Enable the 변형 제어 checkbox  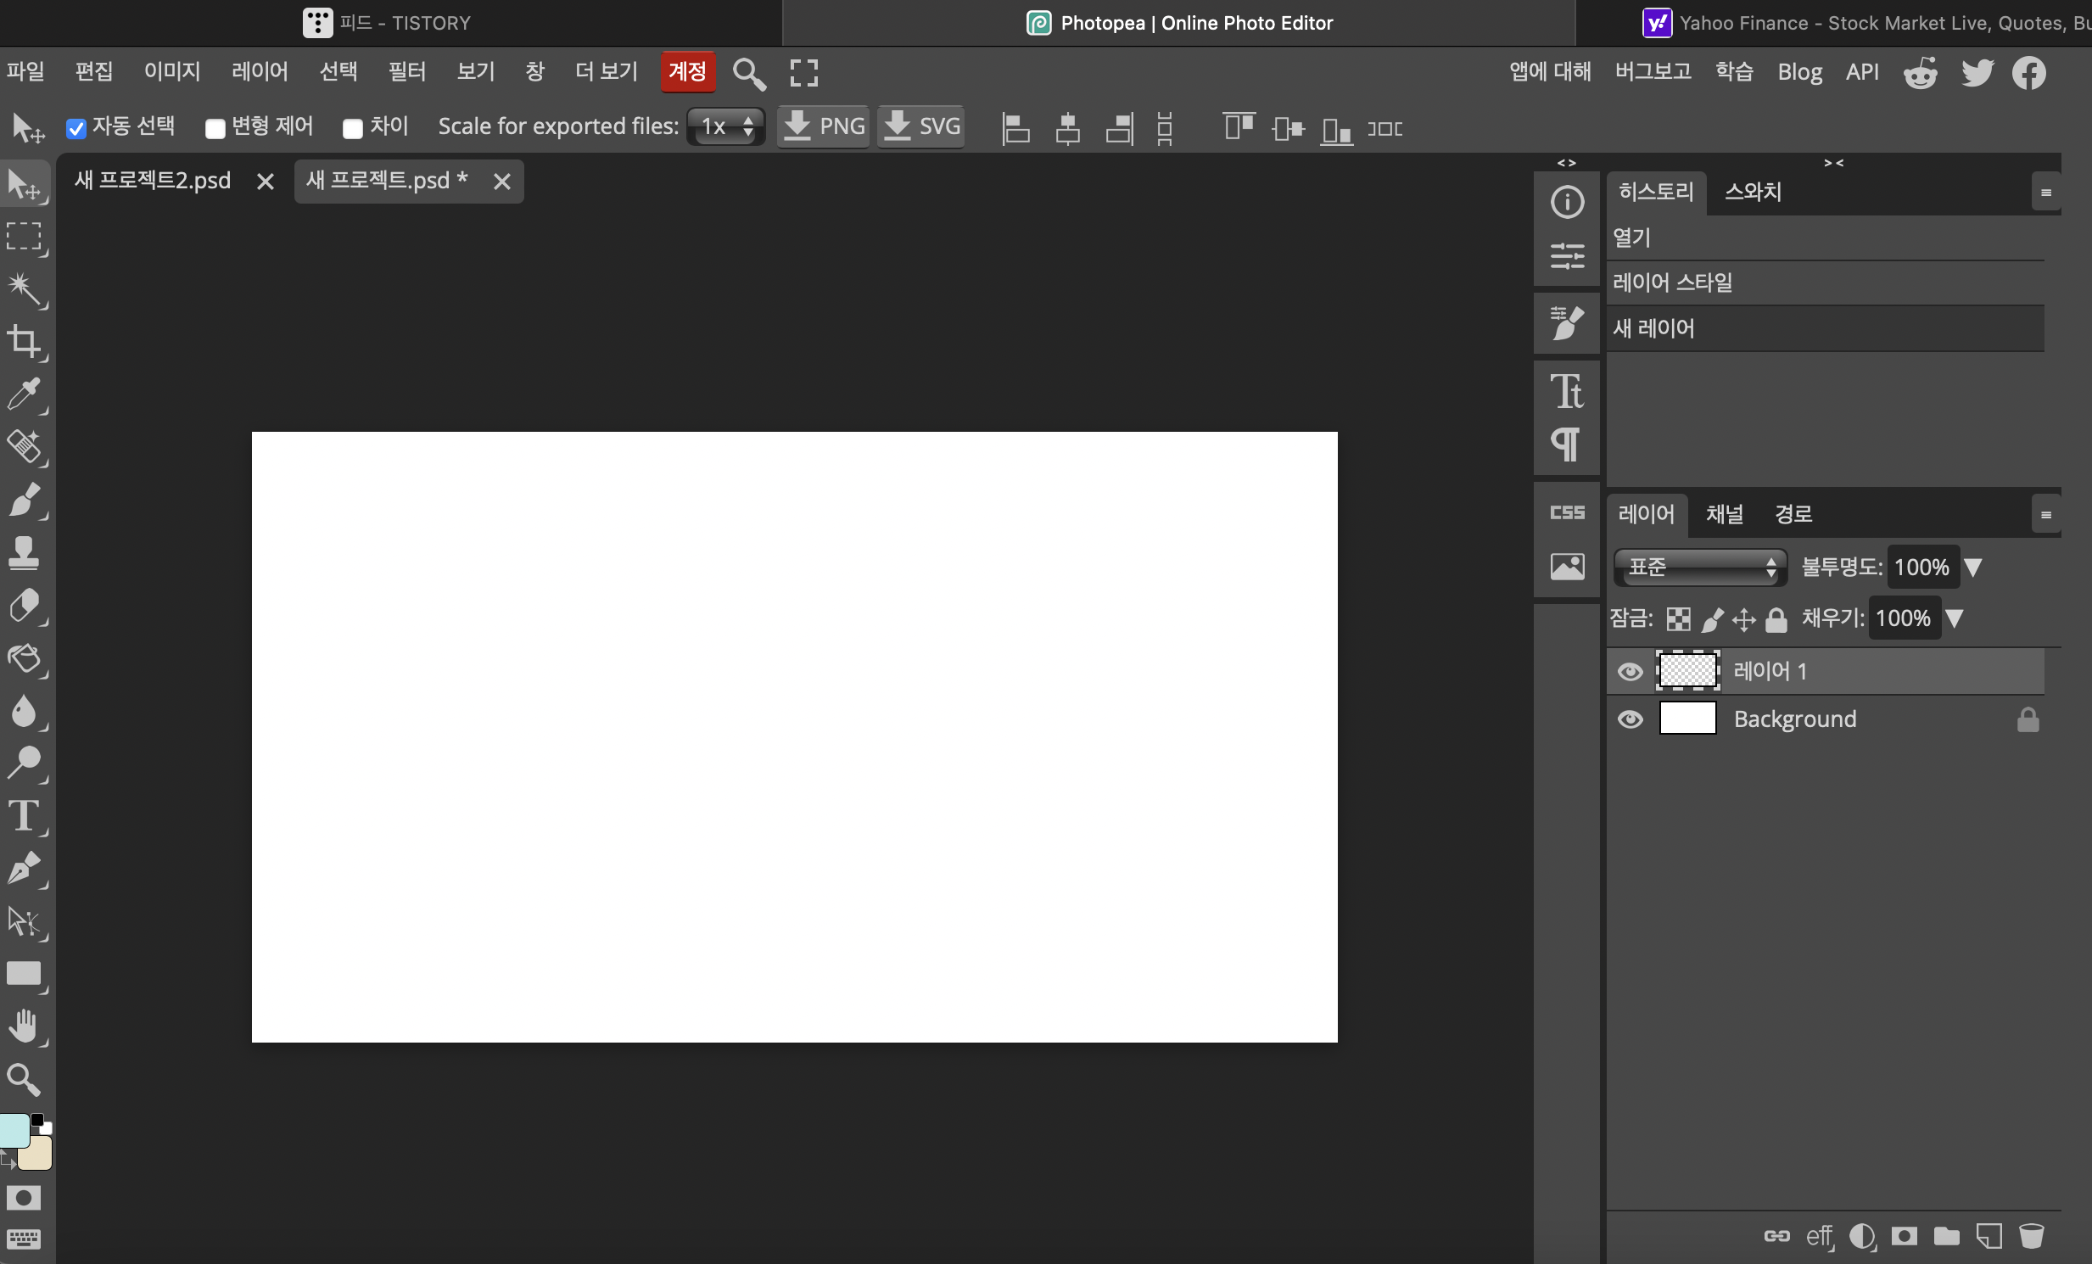[215, 128]
